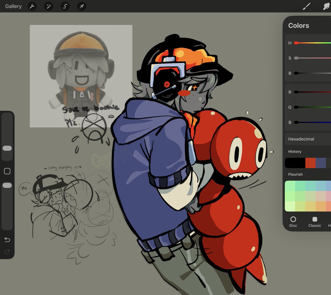Open the Actions wrench menu
The width and height of the screenshot is (331, 295).
pos(32,6)
